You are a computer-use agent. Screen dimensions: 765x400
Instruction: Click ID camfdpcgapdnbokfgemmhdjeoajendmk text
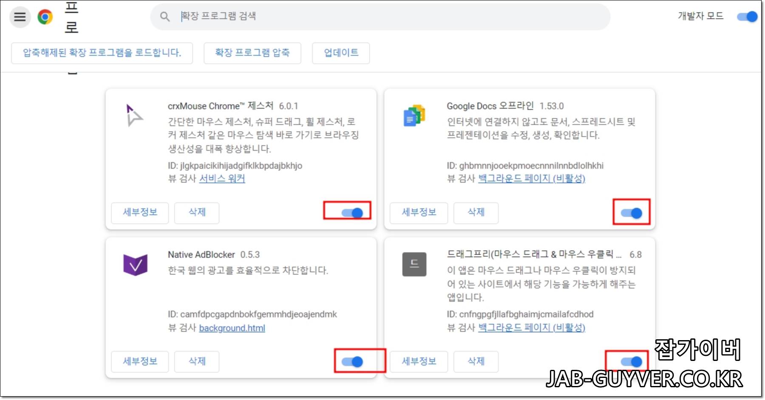click(x=252, y=314)
